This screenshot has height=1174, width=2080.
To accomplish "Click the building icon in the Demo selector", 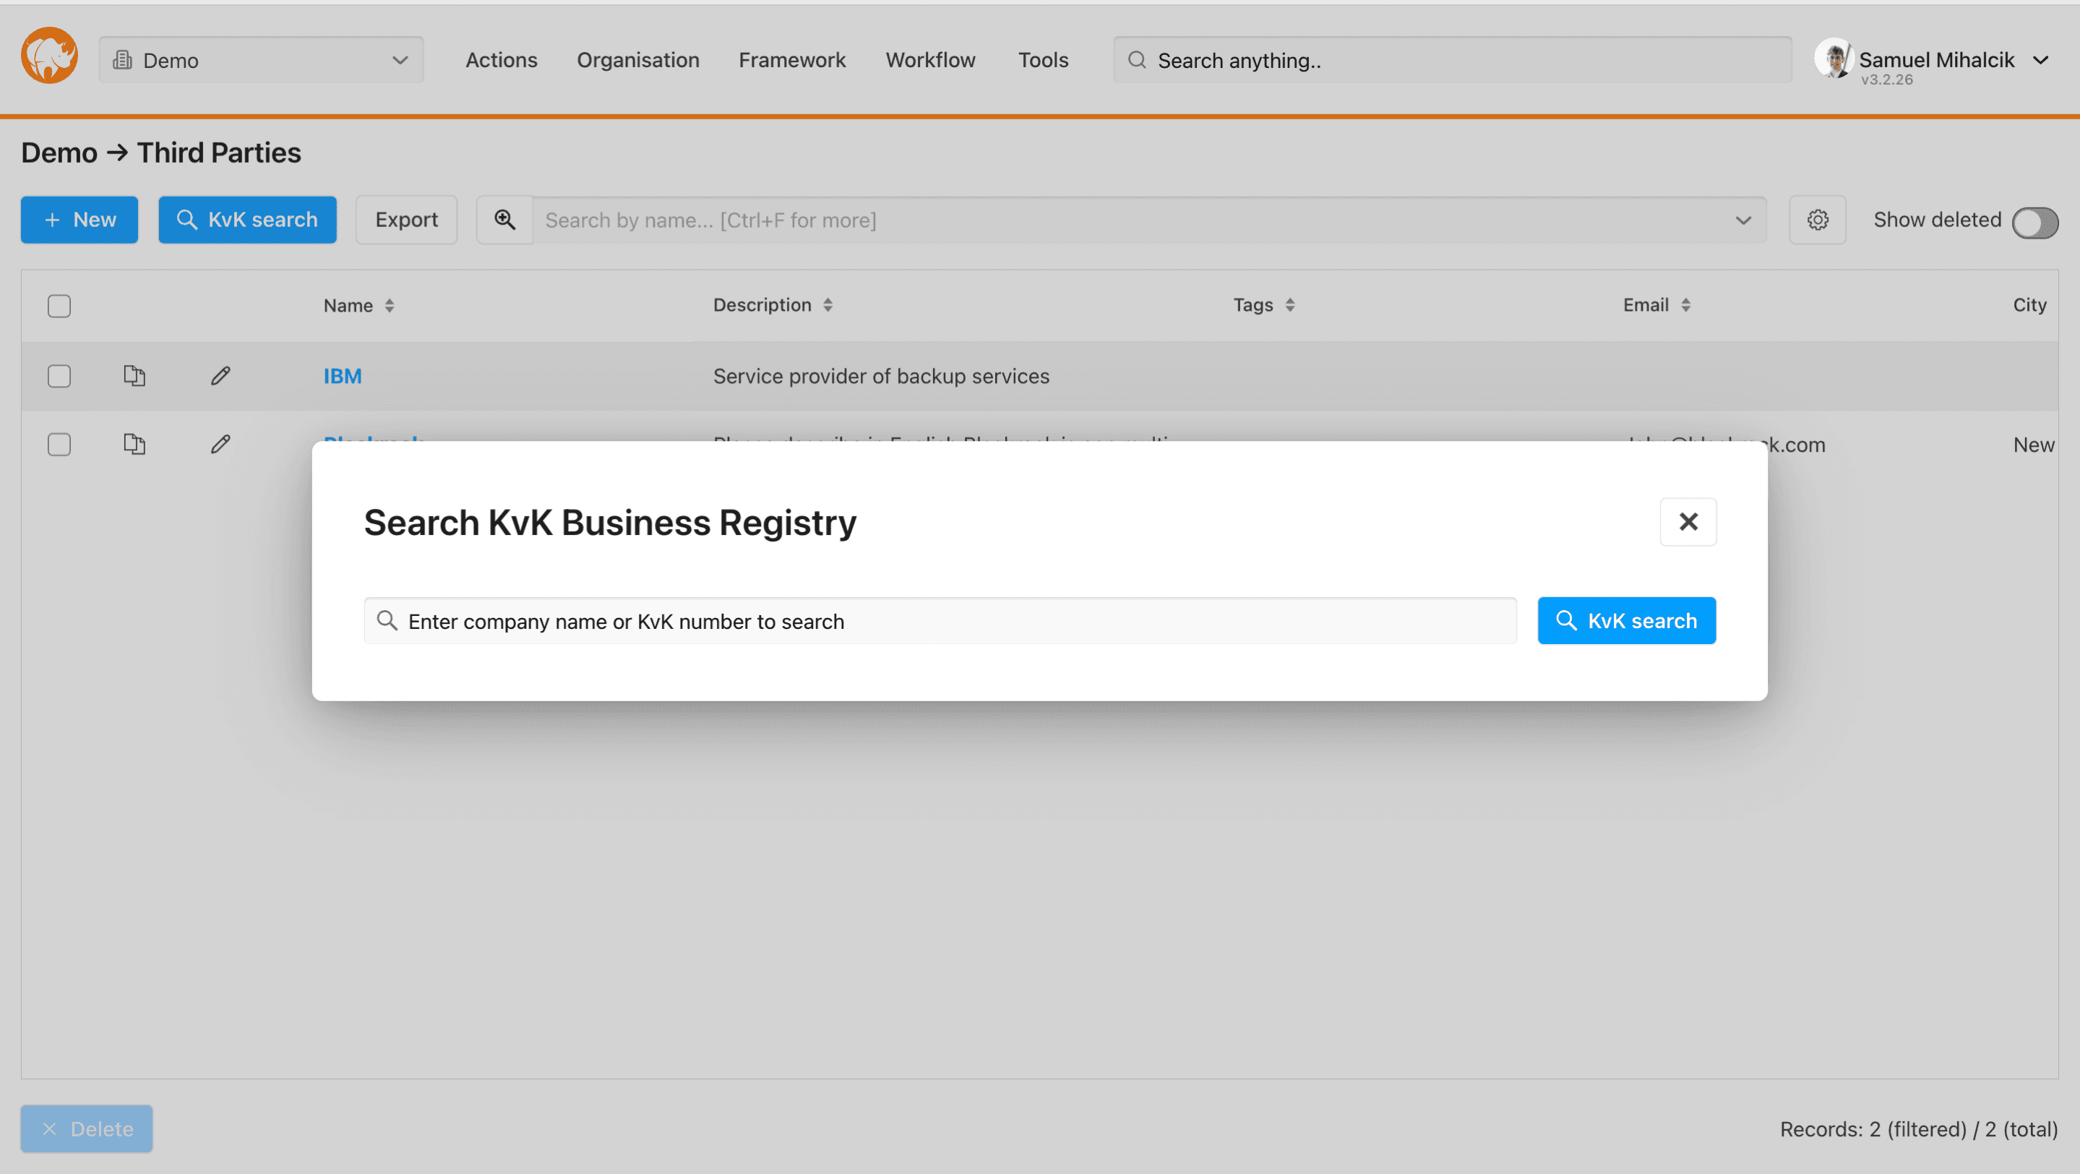I will (x=122, y=59).
